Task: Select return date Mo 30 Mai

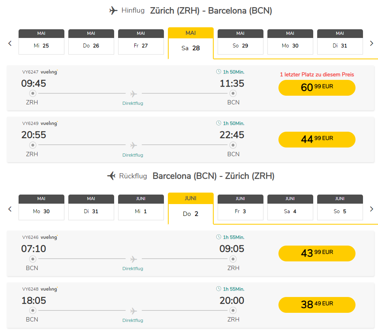Action: tap(41, 207)
